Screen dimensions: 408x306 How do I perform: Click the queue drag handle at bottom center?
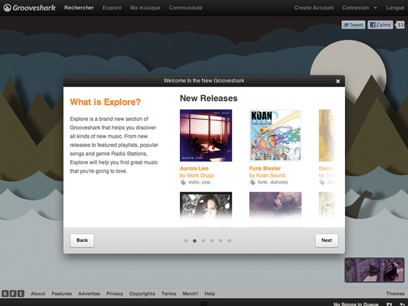204,304
